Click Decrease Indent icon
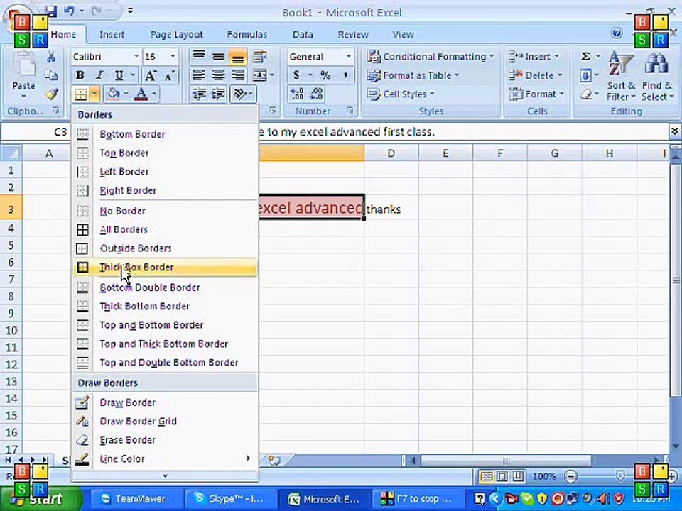The image size is (682, 511). (x=199, y=94)
